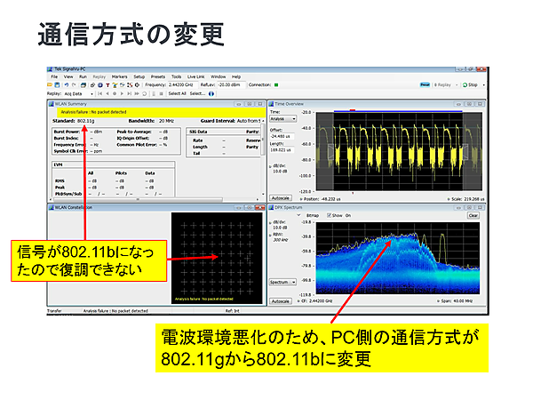533x400 pixels.
Task: Click Autoscale in DPX Spectrum panel
Action: coord(281,301)
